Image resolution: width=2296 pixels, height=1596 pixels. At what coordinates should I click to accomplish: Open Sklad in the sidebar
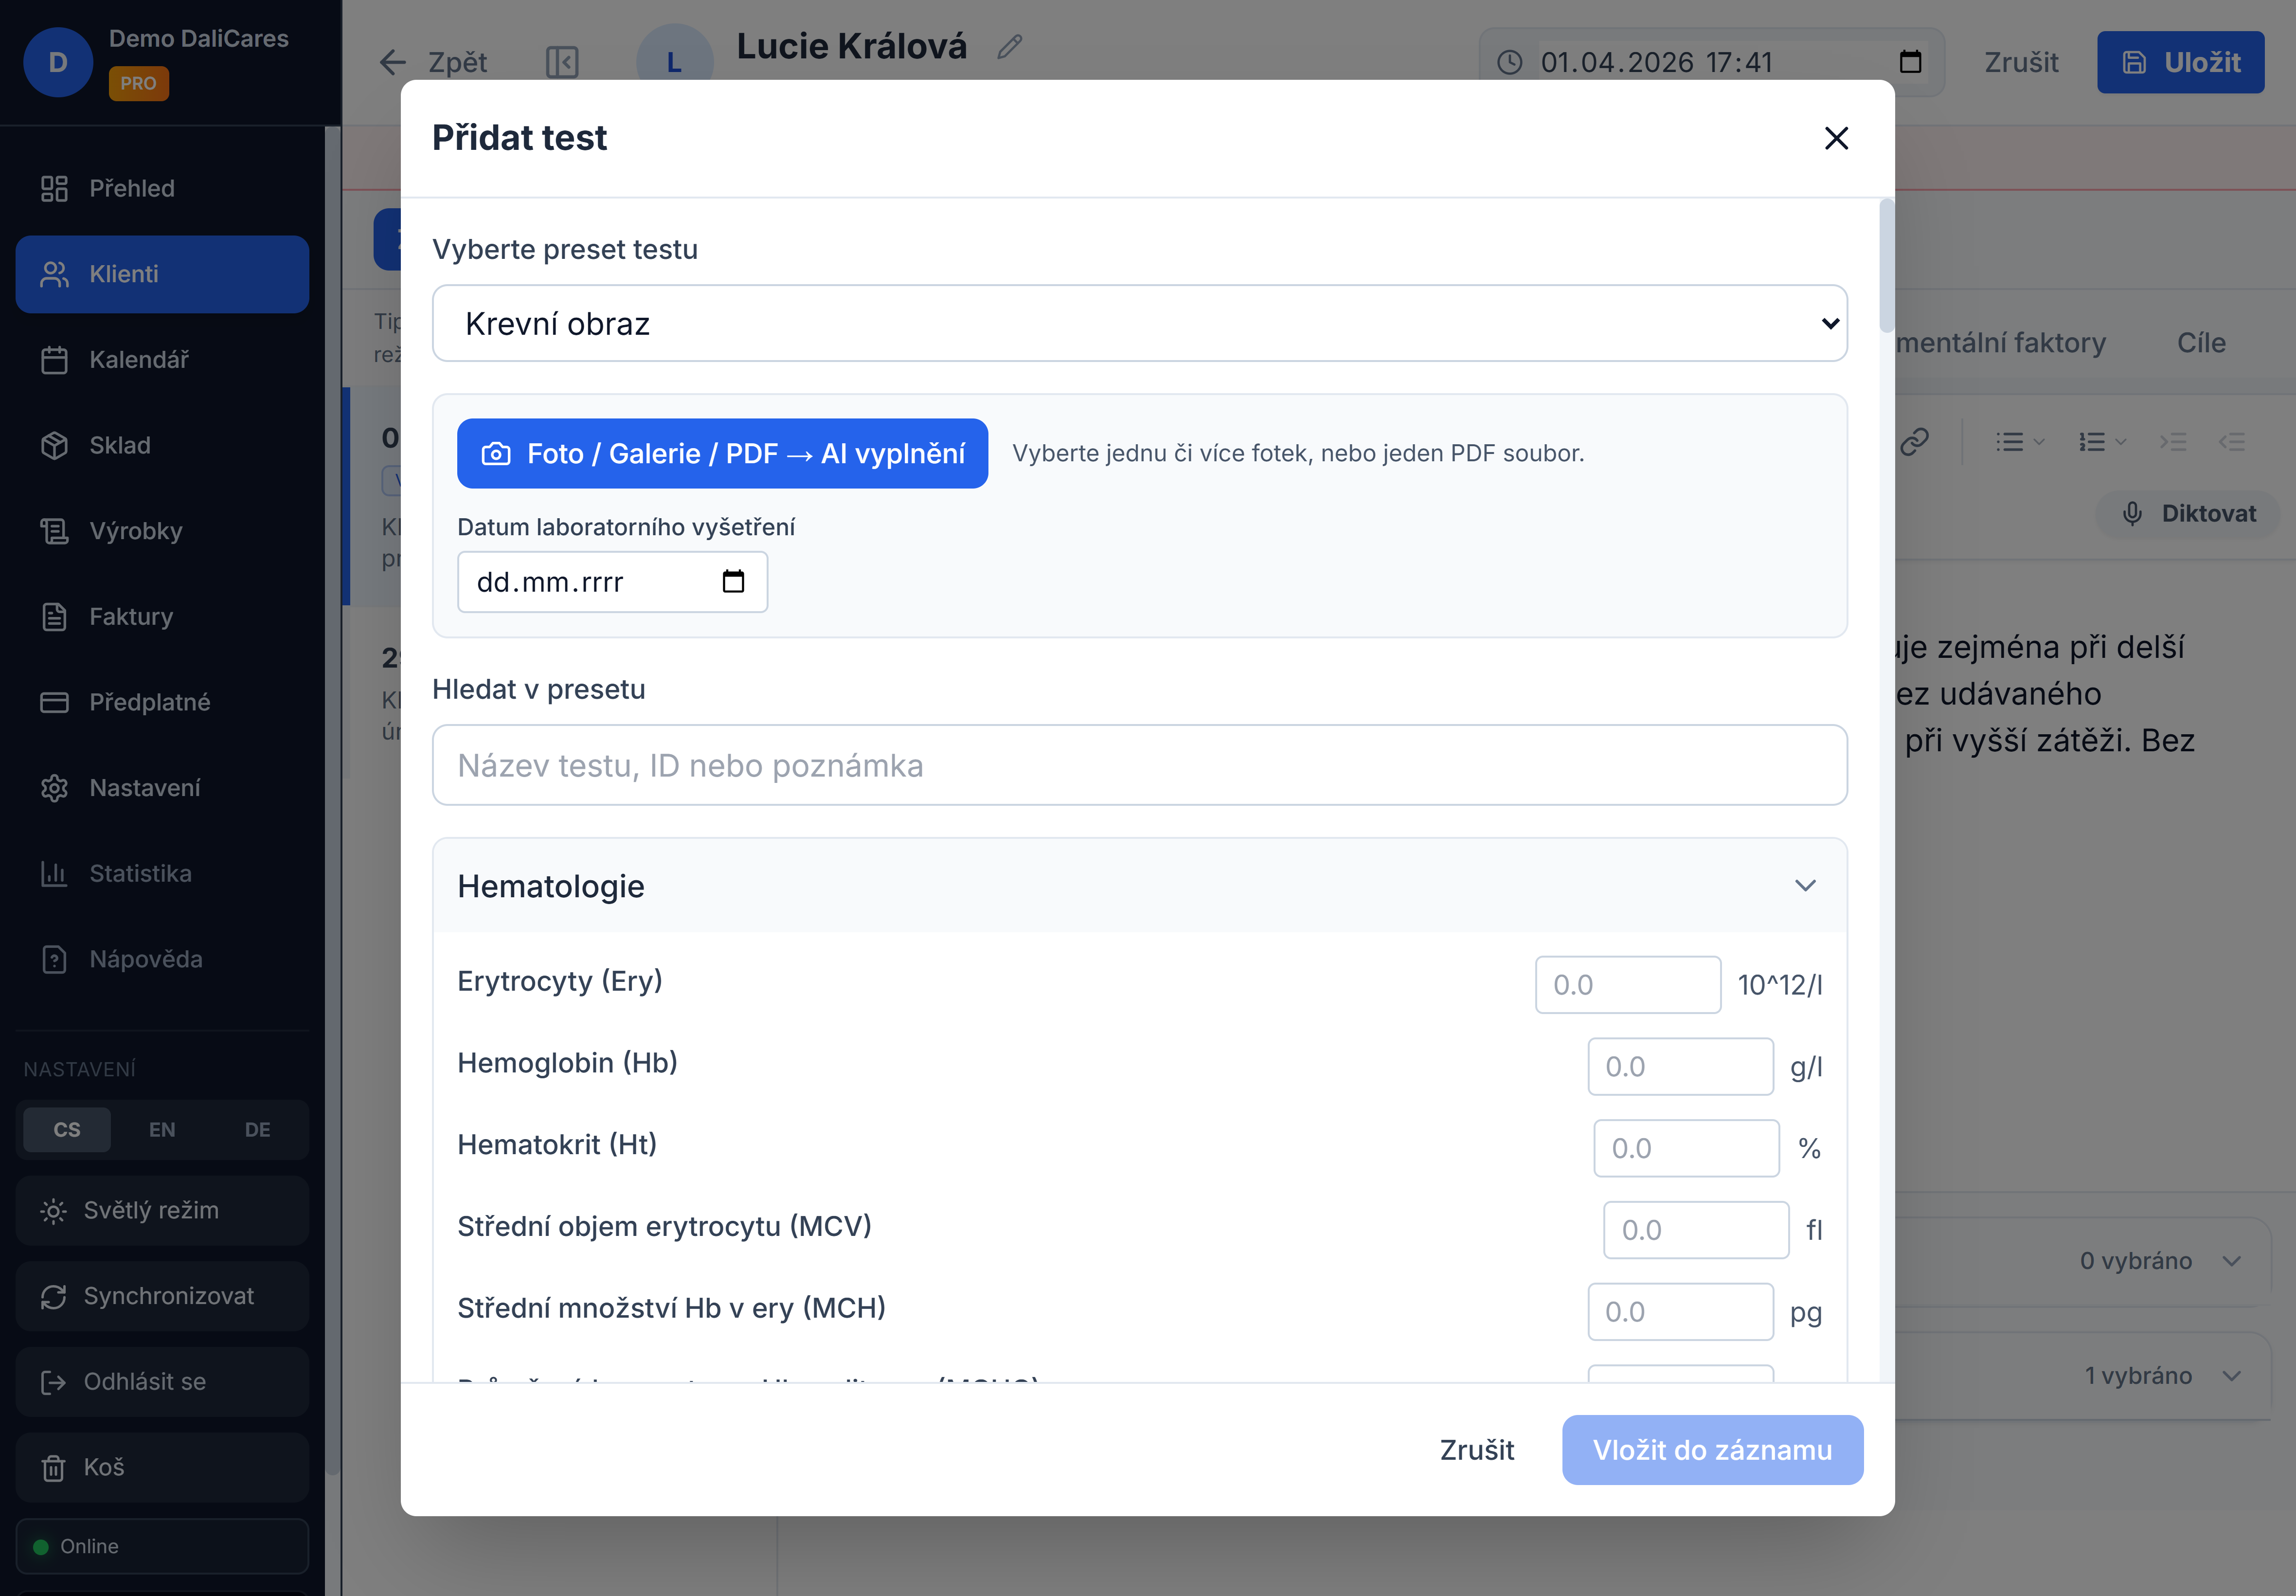[x=120, y=445]
